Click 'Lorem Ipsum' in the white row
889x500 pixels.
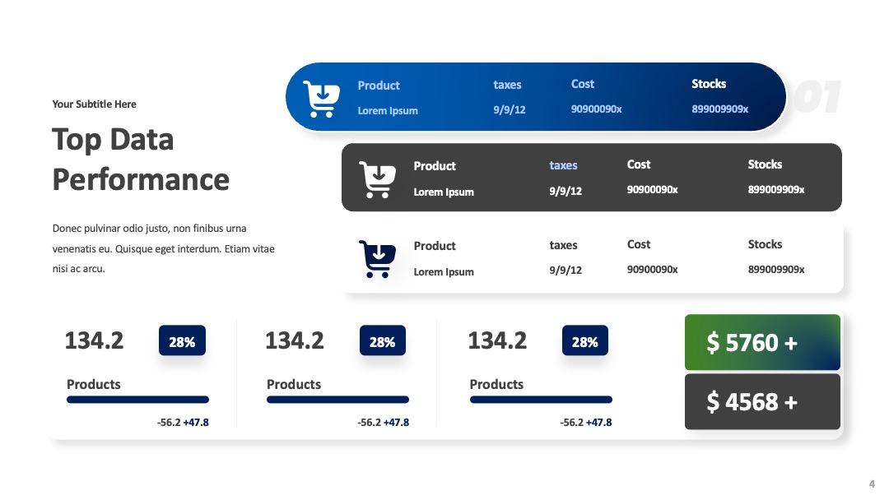(444, 272)
